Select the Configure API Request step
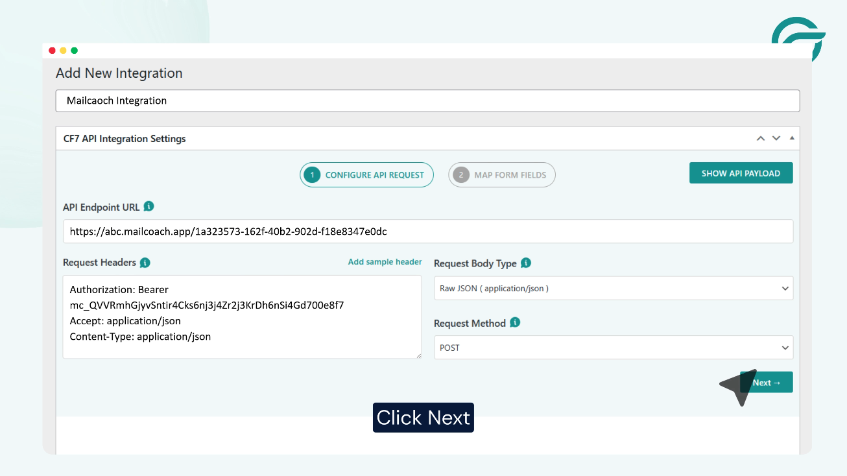The width and height of the screenshot is (847, 476). [366, 174]
